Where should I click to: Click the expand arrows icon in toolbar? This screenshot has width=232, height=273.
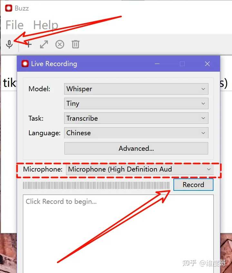[44, 45]
